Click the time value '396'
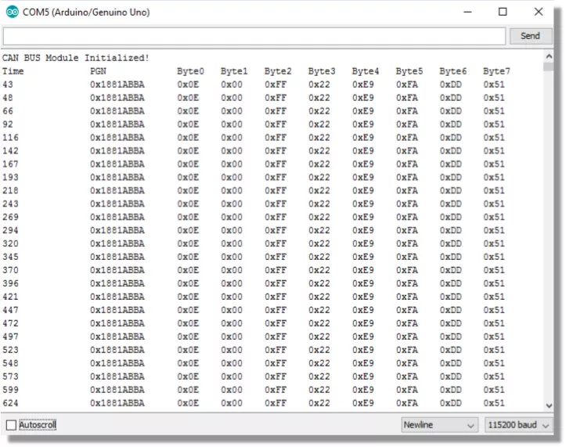The image size is (566, 447). (x=10, y=283)
